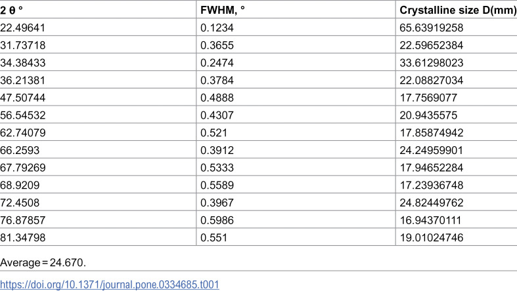Click the 31.73718 angle cell
This screenshot has width=517, height=291.
pyautogui.click(x=23, y=45)
